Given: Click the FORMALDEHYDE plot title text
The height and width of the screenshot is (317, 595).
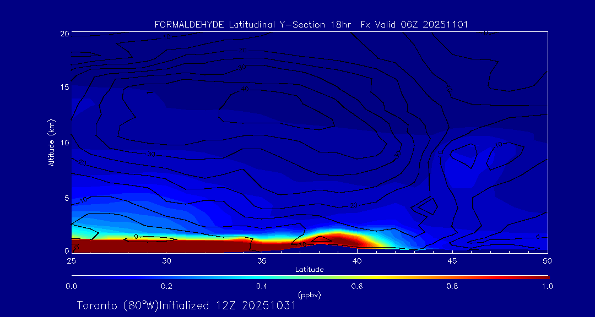Looking at the screenshot, I should pos(311,24).
